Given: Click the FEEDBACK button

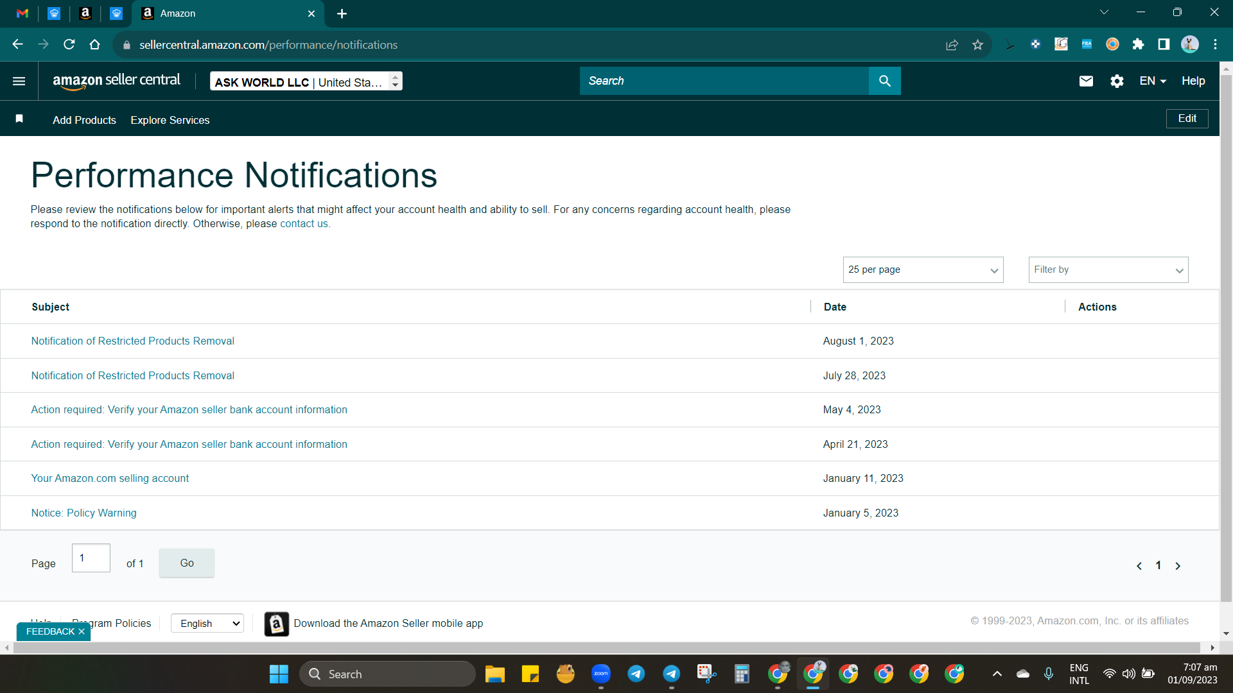Looking at the screenshot, I should coord(50,631).
